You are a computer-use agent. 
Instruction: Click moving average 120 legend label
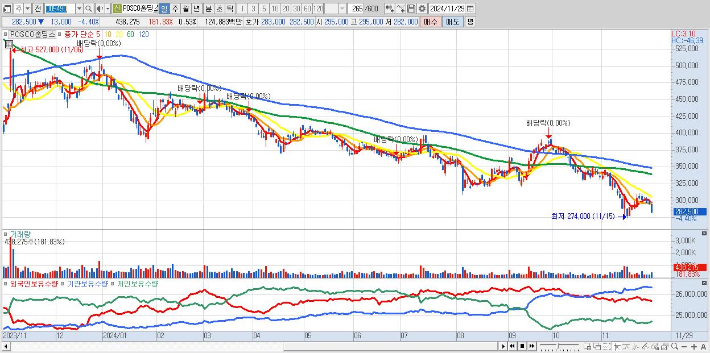click(144, 34)
